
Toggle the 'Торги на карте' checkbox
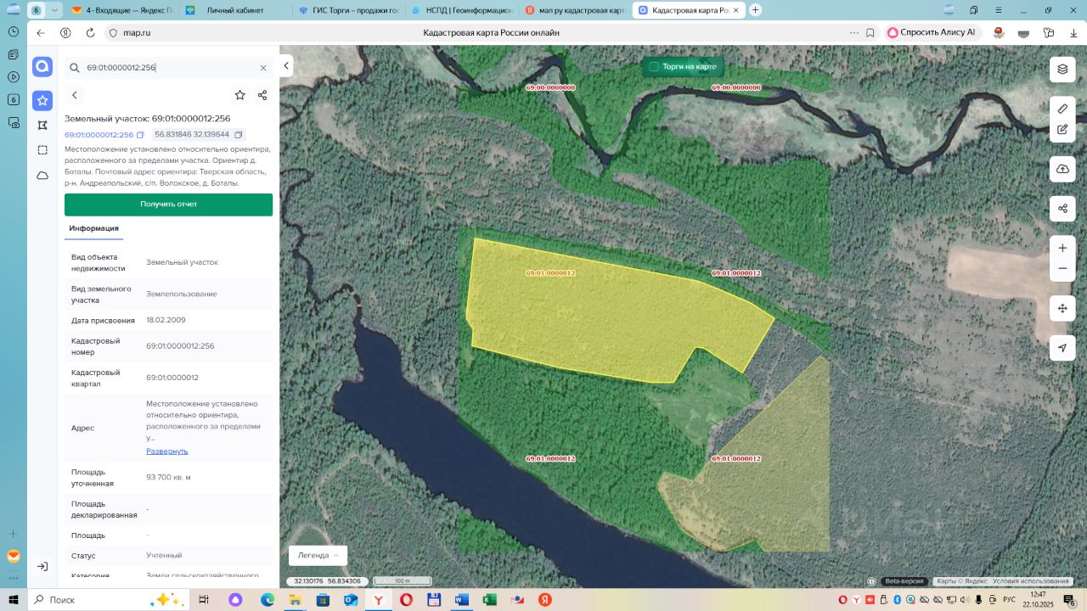pos(654,66)
